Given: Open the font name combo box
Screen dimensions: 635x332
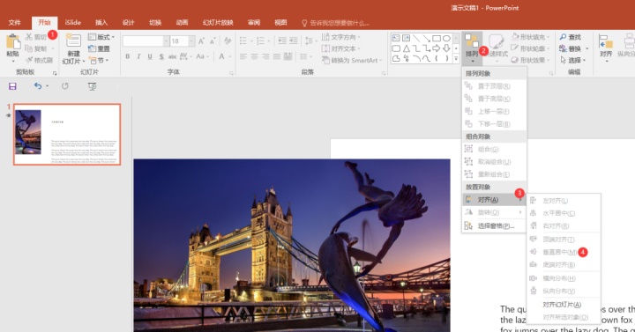Looking at the screenshot, I should tap(146, 41).
